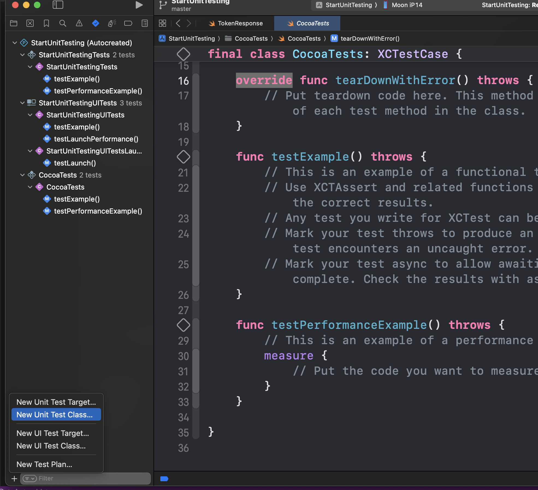Collapse the StartUnitTestingUITests target

pyautogui.click(x=22, y=103)
